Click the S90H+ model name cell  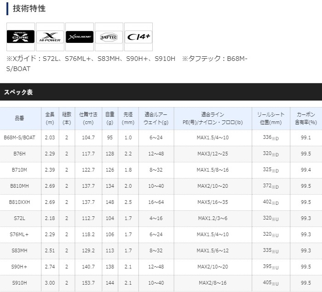(x=19, y=267)
